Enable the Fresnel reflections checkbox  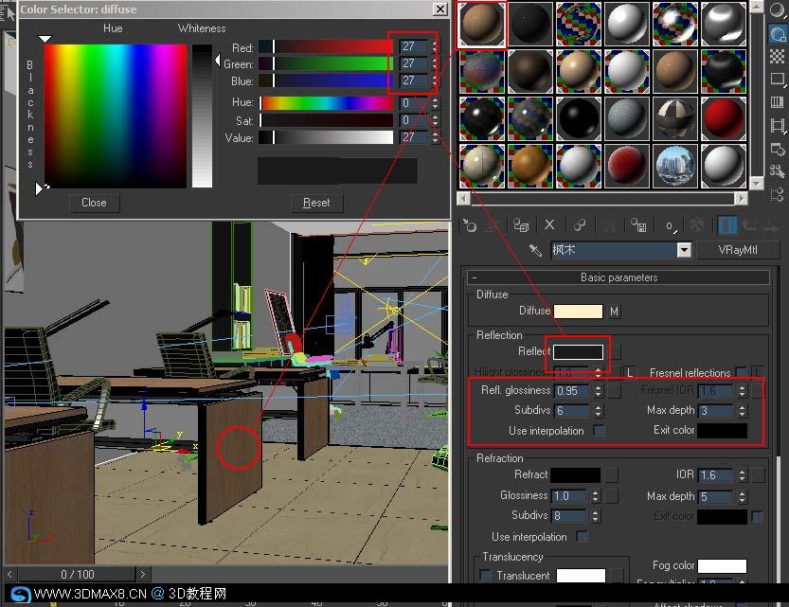tap(741, 373)
